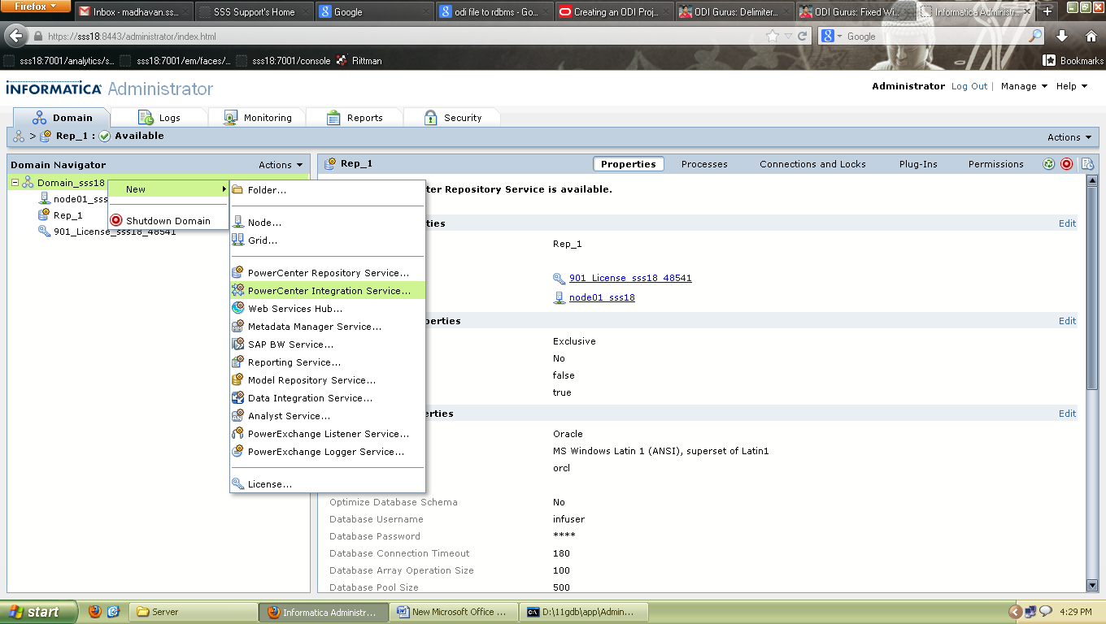This screenshot has height=624, width=1106.
Task: Click the Firefox icon in quick launch
Action: click(x=95, y=612)
